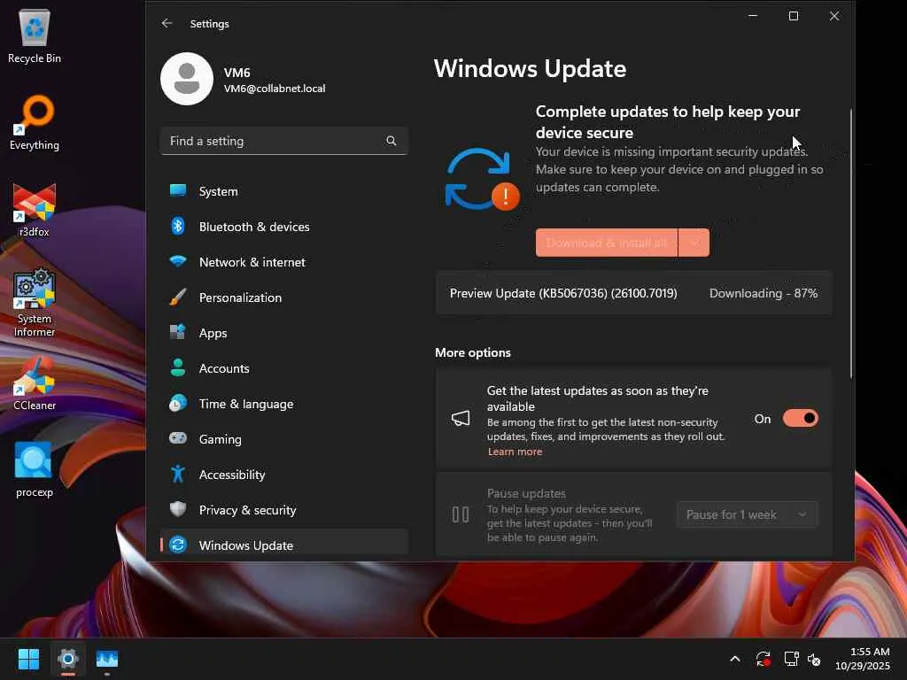Open the Windows Start menu
Image resolution: width=907 pixels, height=680 pixels.
tap(28, 659)
